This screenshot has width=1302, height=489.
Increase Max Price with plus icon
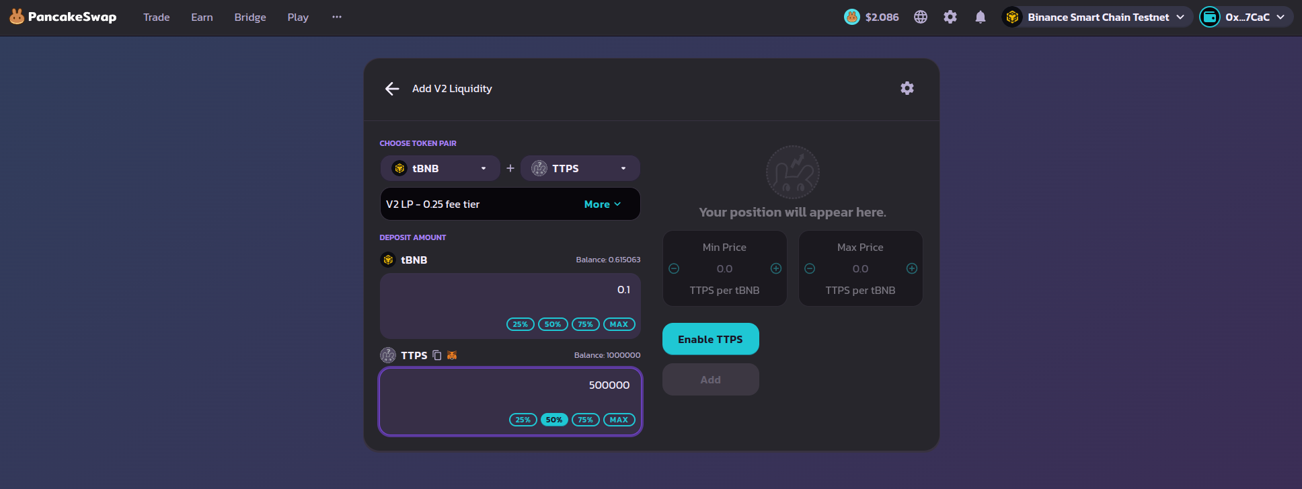pos(912,268)
